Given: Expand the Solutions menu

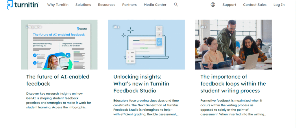Looking at the screenshot, I should 83,5.
